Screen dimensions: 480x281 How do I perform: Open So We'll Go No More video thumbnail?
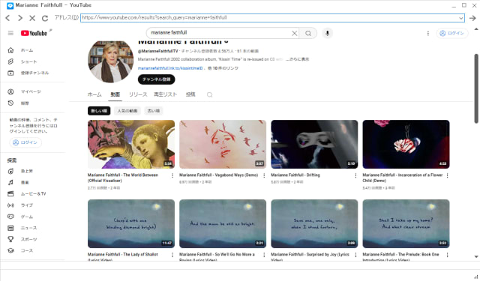pos(223,223)
